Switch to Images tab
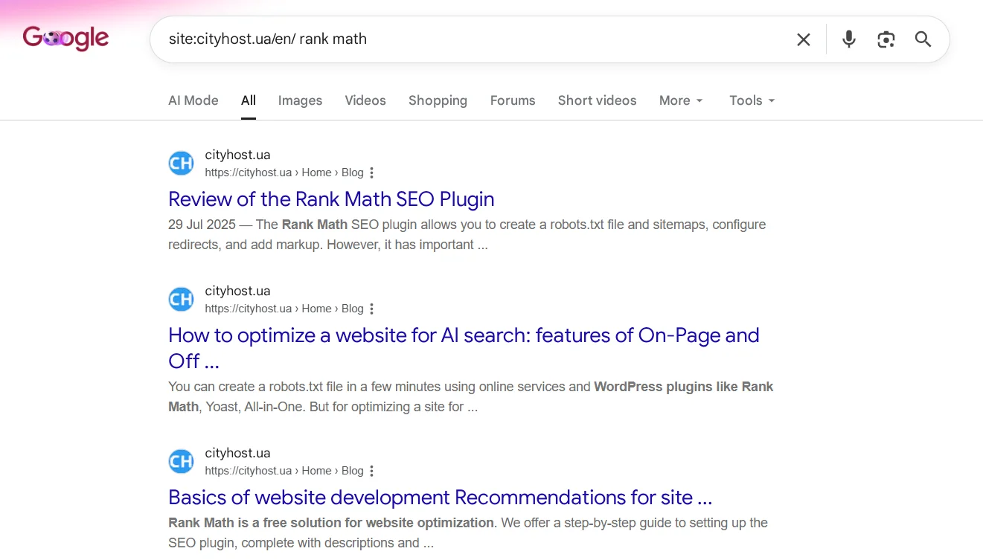983x560 pixels. pos(300,100)
